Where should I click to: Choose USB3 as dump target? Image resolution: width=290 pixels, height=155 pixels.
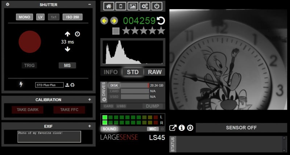(121, 106)
